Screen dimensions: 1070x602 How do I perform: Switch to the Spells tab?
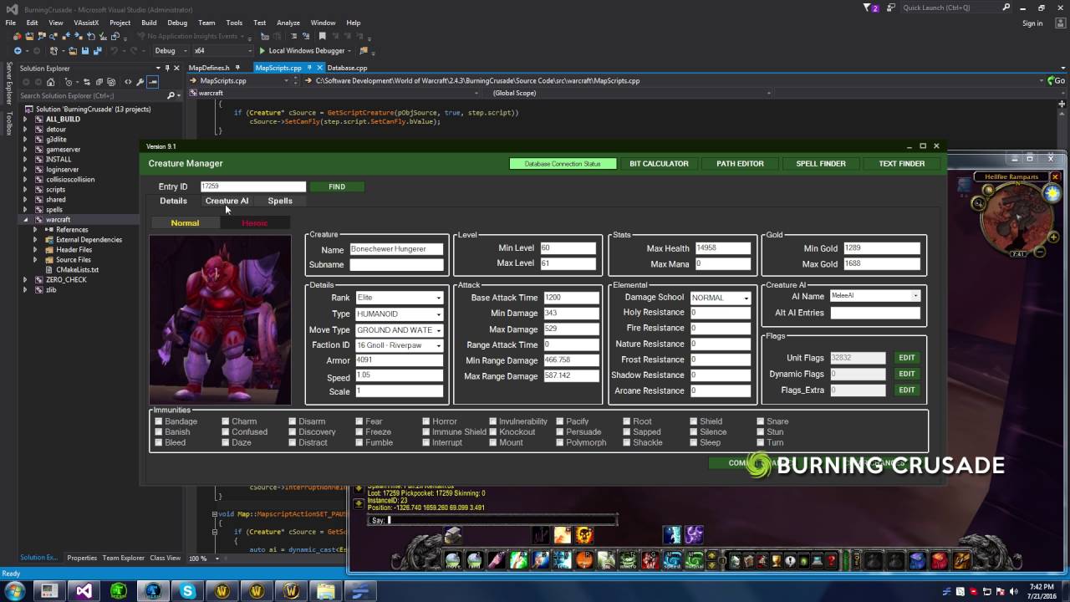(280, 201)
